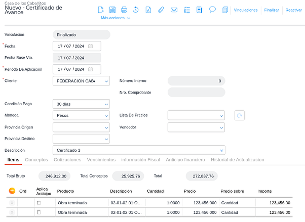Click the Nro. Comprobante input field
This screenshot has width=305, height=222.
pyautogui.click(x=196, y=93)
